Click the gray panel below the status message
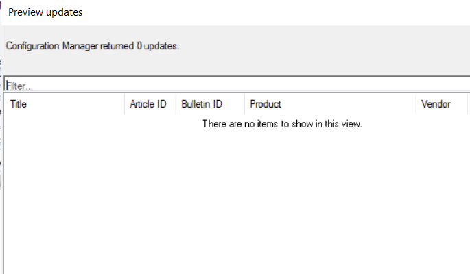 237,64
